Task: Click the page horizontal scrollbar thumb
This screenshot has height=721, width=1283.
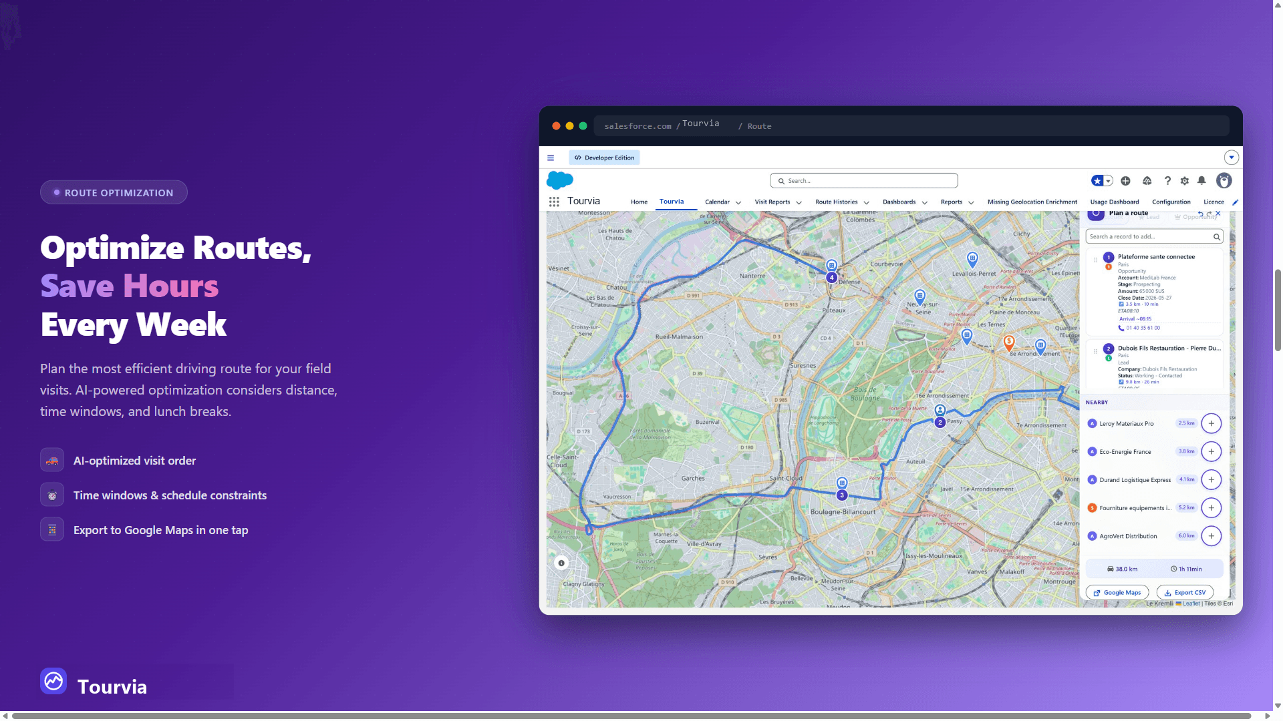Action: 631,716
